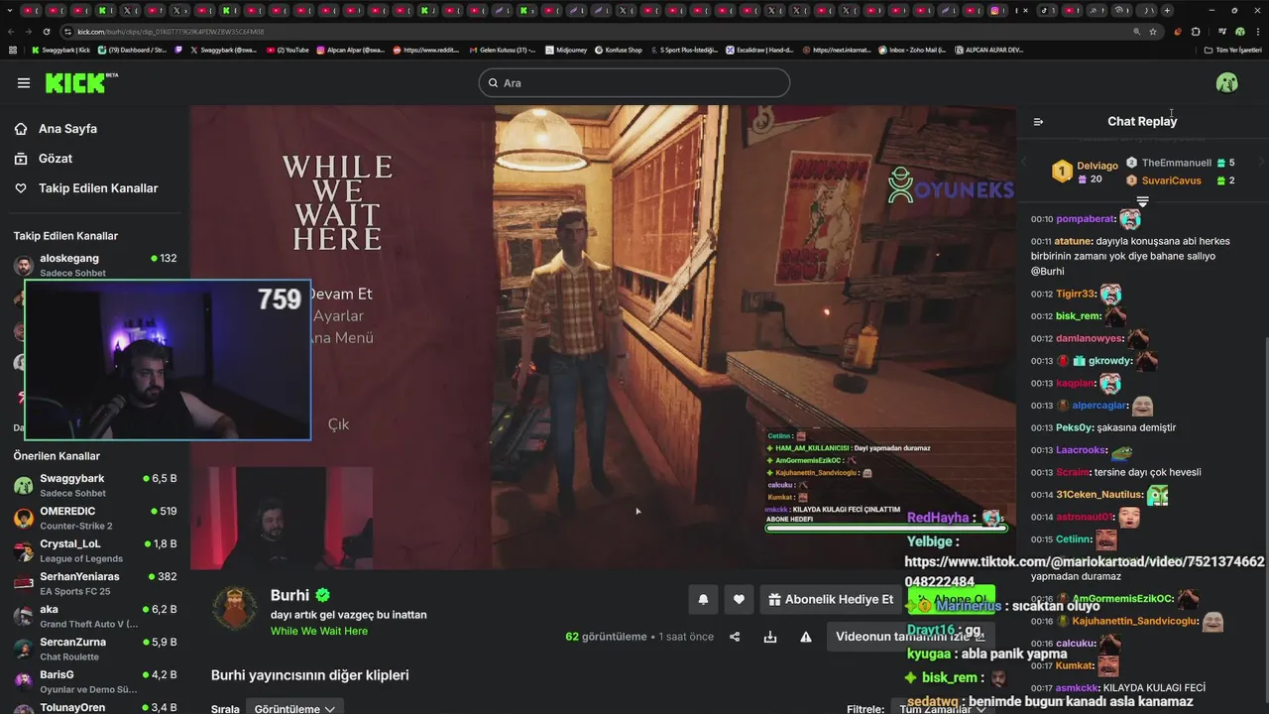Open Inbox - Zoho Mail bookmark

[x=912, y=50]
